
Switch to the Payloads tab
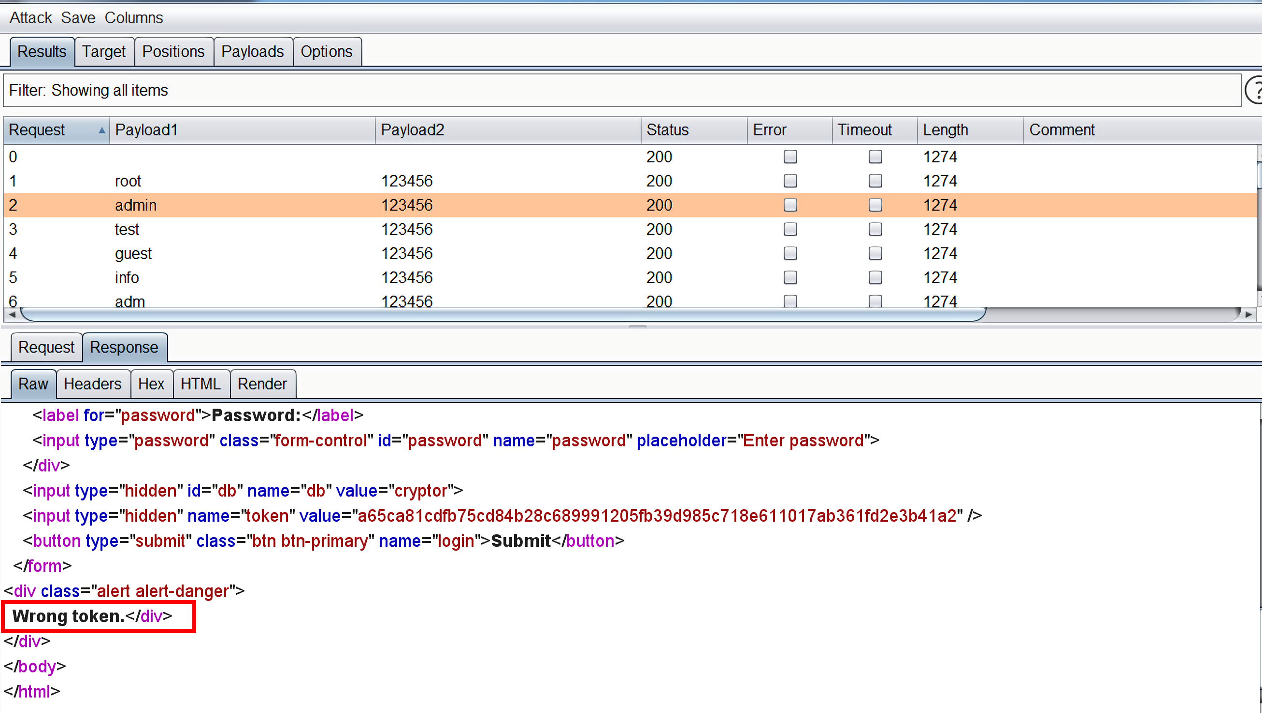(x=253, y=51)
